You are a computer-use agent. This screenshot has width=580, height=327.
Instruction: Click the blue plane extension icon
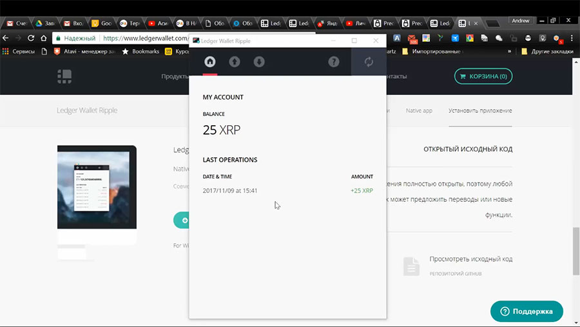(455, 38)
